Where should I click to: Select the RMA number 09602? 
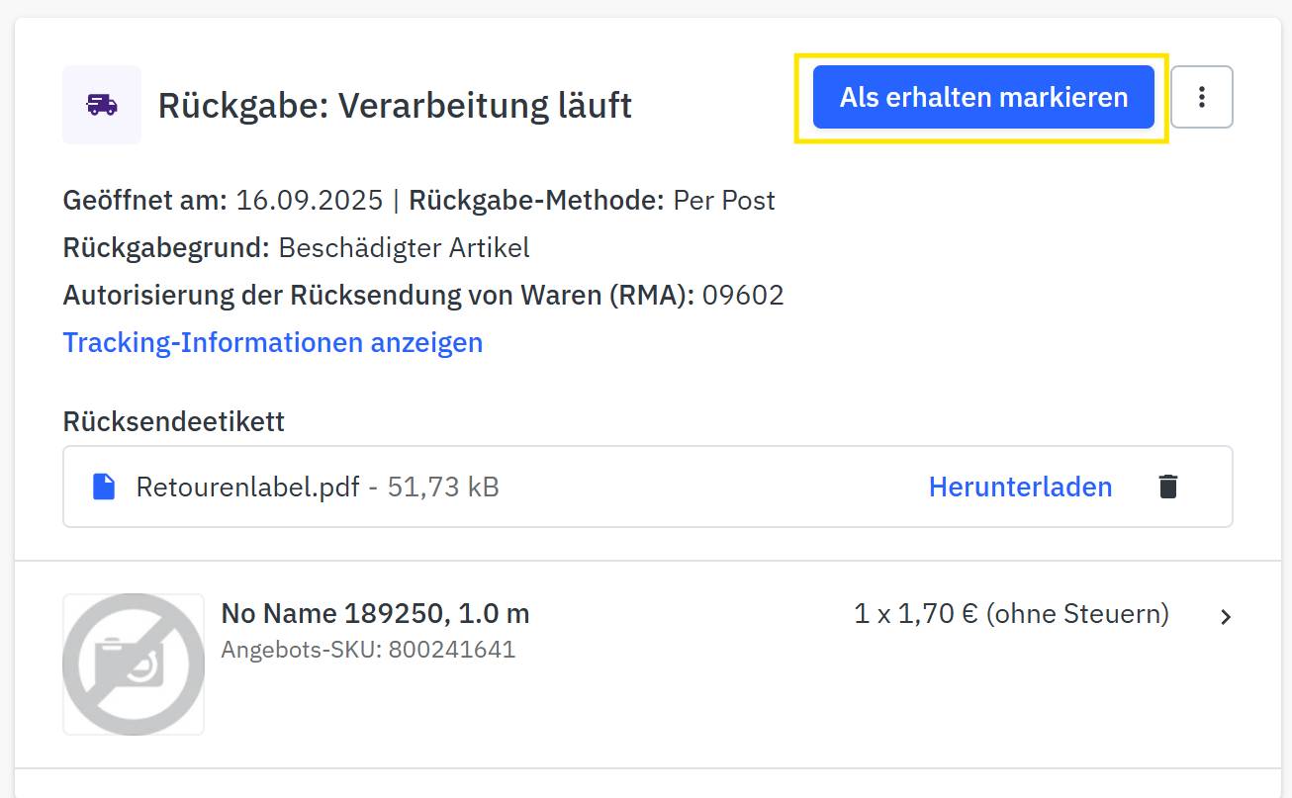[743, 295]
